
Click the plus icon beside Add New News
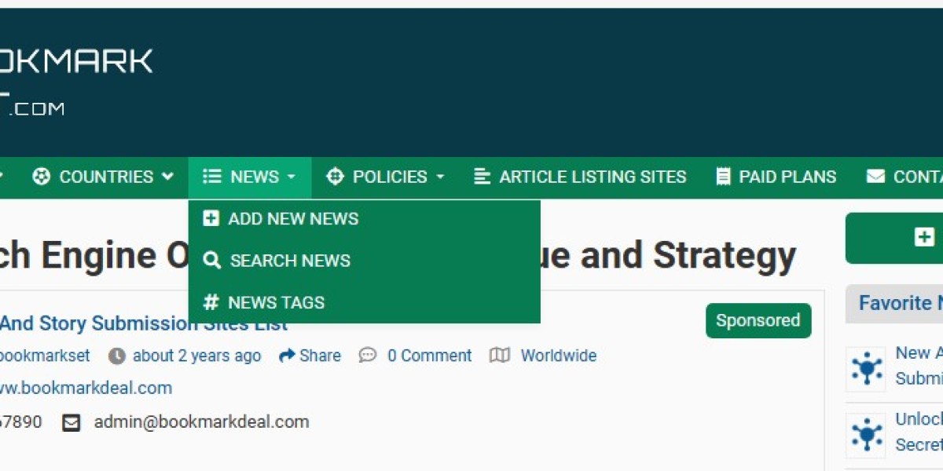211,218
